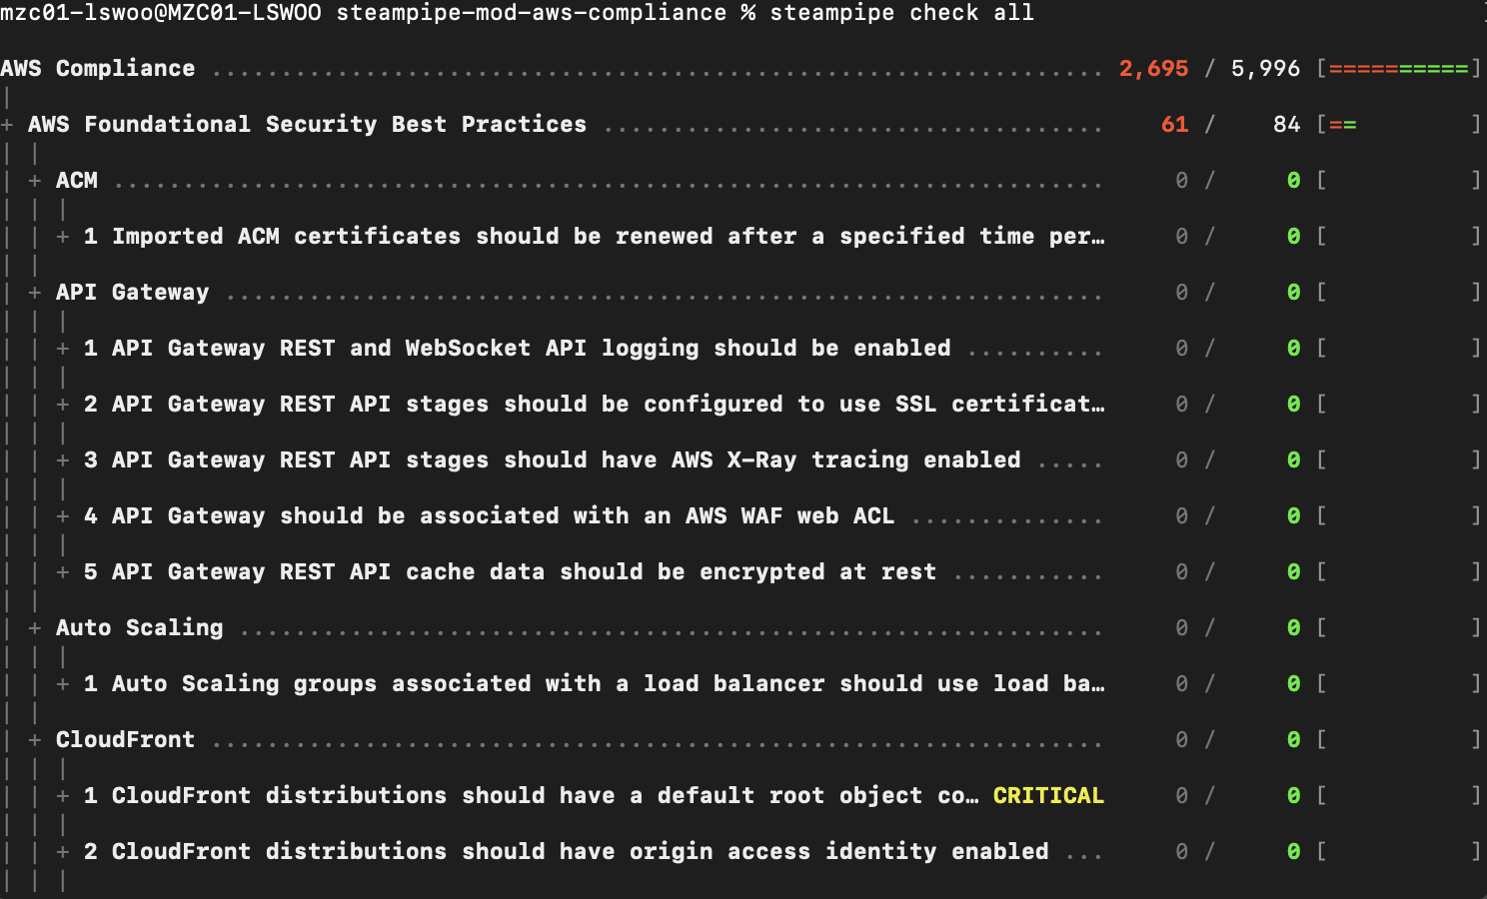Select the ACM group label
This screenshot has height=899, width=1487.
click(x=77, y=181)
